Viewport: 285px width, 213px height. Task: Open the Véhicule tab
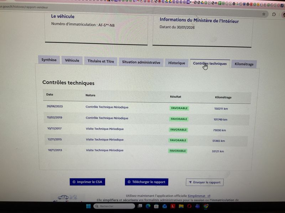tap(72, 61)
